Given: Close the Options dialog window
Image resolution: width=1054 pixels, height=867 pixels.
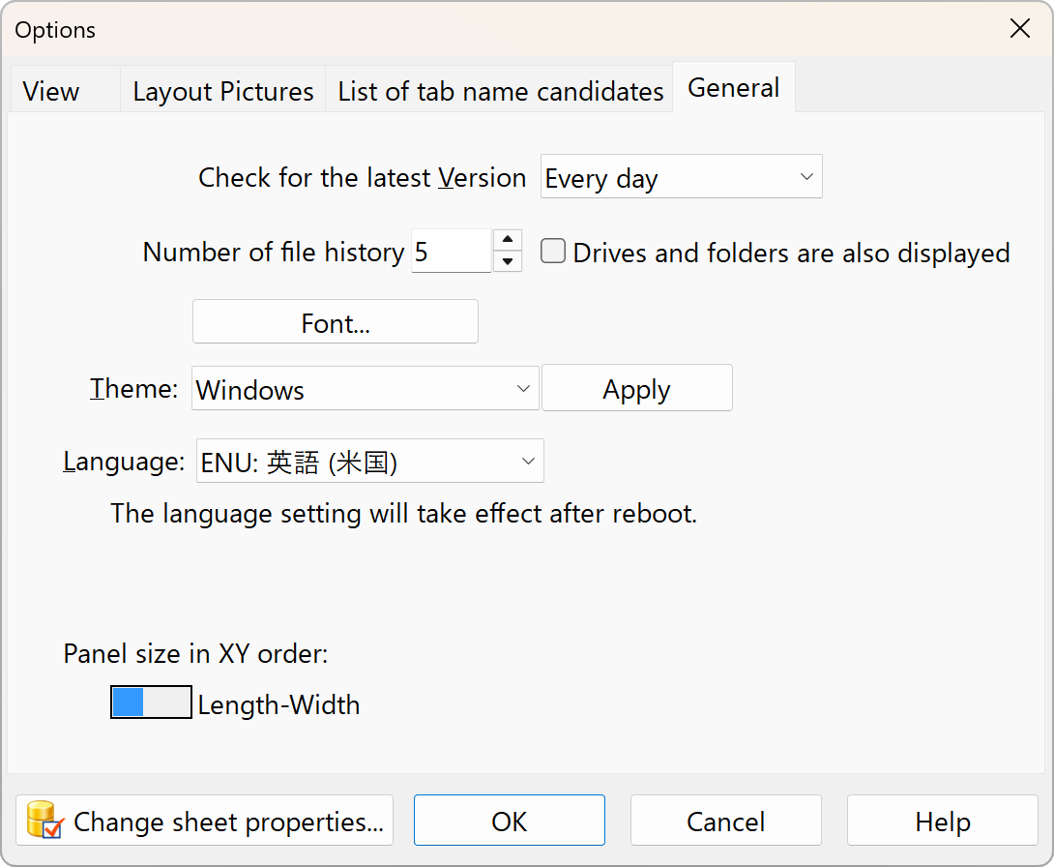Looking at the screenshot, I should click(1019, 29).
